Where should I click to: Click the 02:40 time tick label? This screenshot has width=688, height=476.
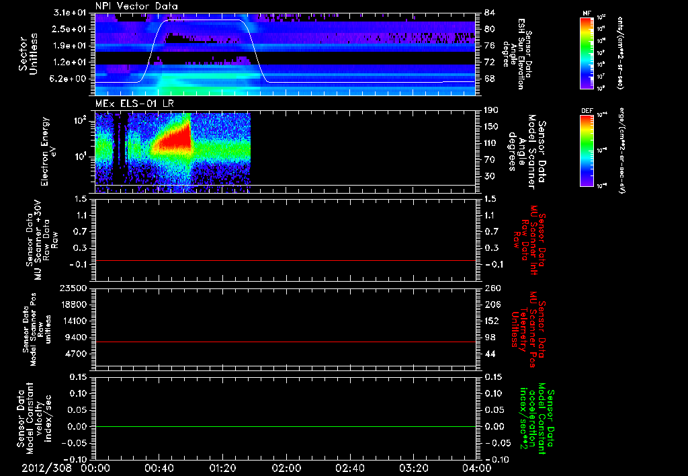[x=349, y=468]
